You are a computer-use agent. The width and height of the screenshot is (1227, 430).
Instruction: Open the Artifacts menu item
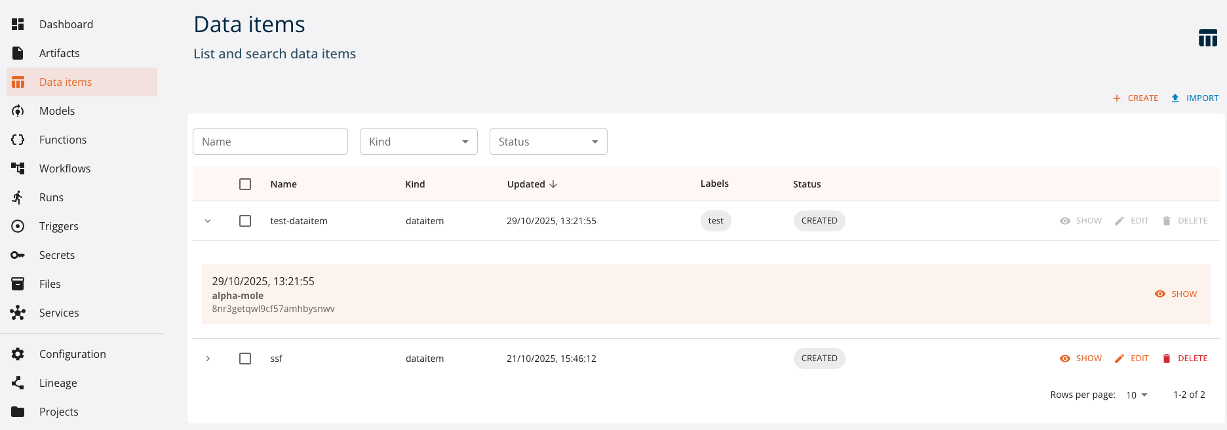point(59,53)
